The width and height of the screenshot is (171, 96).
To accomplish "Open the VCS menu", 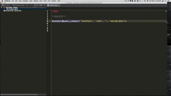I will coord(49,1).
